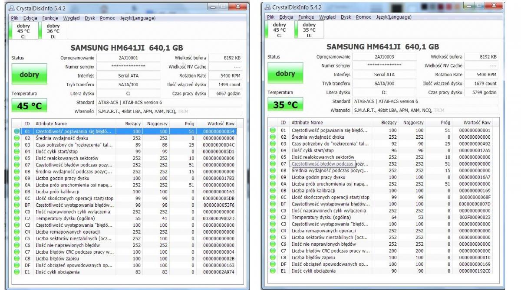Select the D: 36 °C disk tab in left window
Screen dimensions: 521x290
[53, 31]
